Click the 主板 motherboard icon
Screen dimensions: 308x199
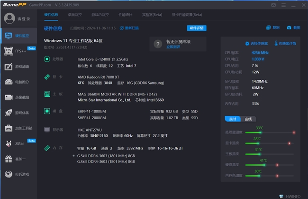pyautogui.click(x=47, y=94)
